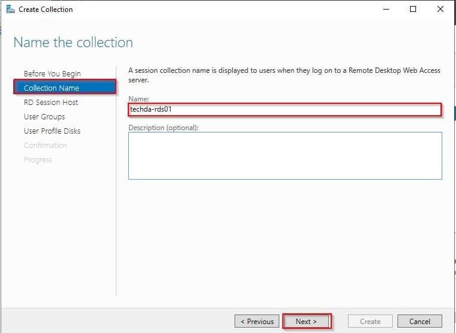The height and width of the screenshot is (333, 456).
Task: Open the RD Session Host step
Action: [51, 102]
